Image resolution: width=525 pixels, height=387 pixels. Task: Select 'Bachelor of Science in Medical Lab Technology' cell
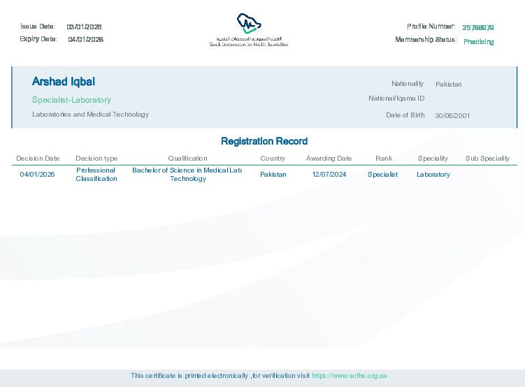[187, 174]
